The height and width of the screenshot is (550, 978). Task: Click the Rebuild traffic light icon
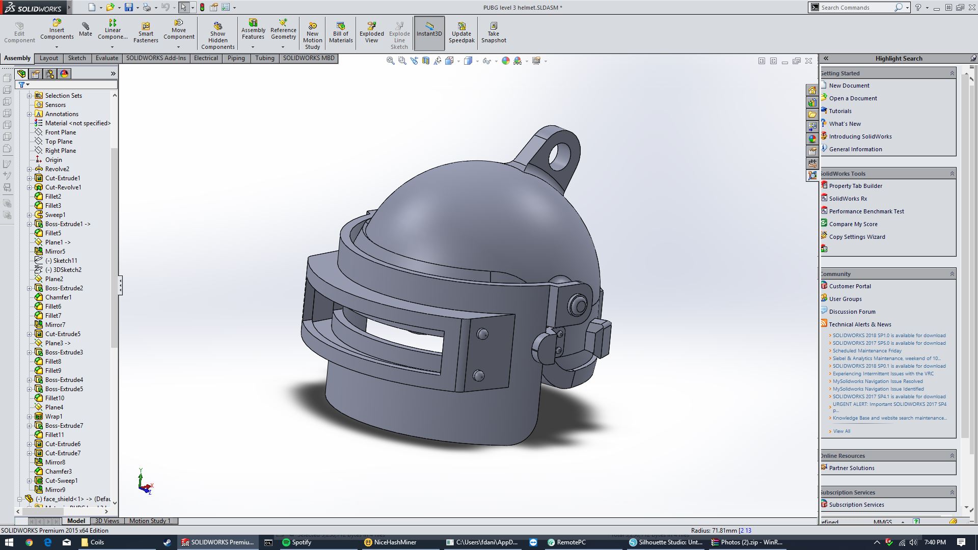(x=202, y=7)
